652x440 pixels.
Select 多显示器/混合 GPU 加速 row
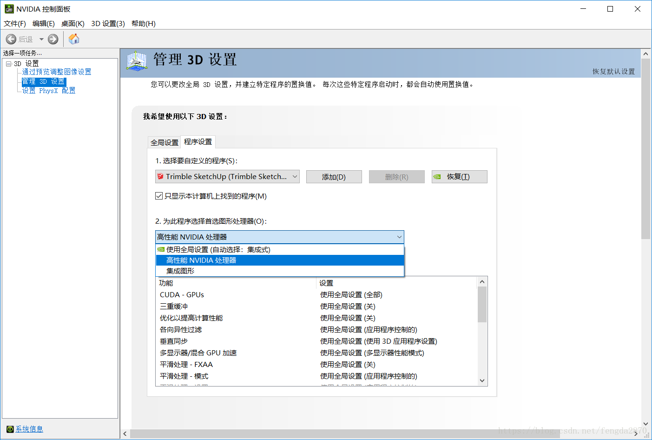pos(316,353)
